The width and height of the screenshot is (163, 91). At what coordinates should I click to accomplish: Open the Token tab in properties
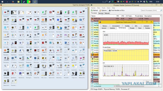coord(140,28)
